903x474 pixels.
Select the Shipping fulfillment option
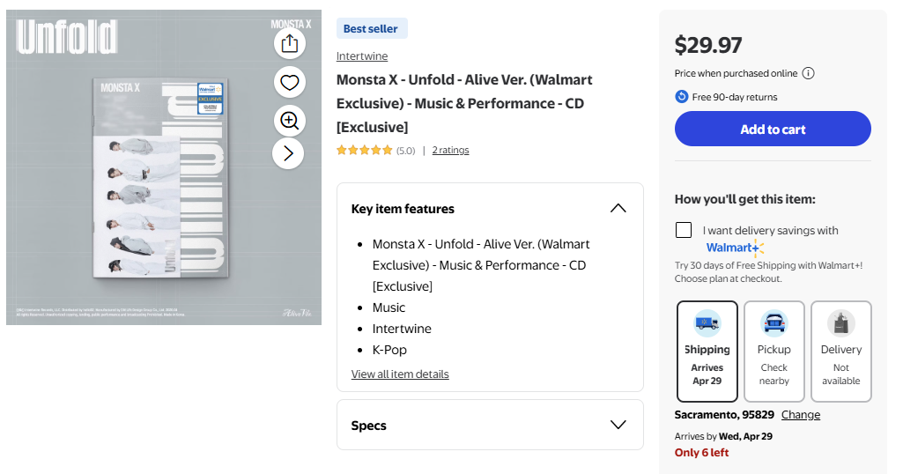pyautogui.click(x=707, y=351)
